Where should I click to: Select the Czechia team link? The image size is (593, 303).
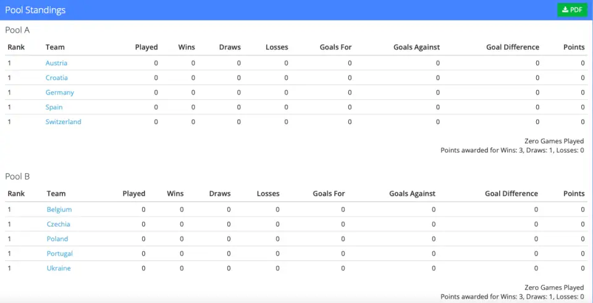(x=58, y=224)
